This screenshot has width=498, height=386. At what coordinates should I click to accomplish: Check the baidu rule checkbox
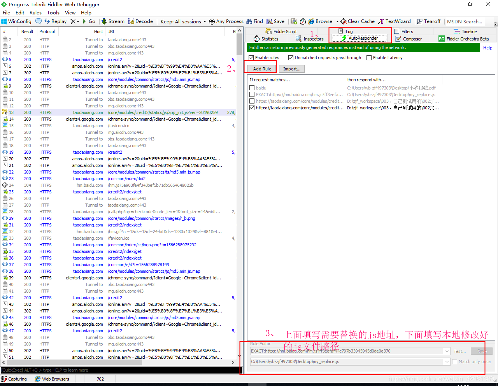click(252, 88)
